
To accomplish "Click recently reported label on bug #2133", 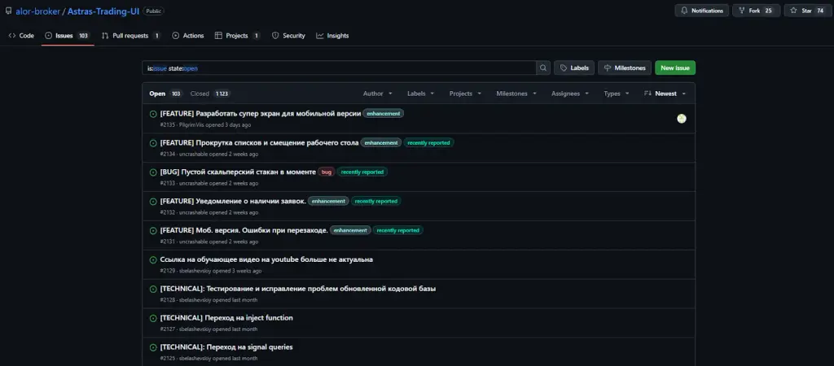I will click(x=362, y=172).
